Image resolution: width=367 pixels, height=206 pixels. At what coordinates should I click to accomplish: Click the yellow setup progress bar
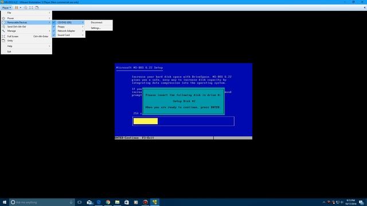point(146,121)
